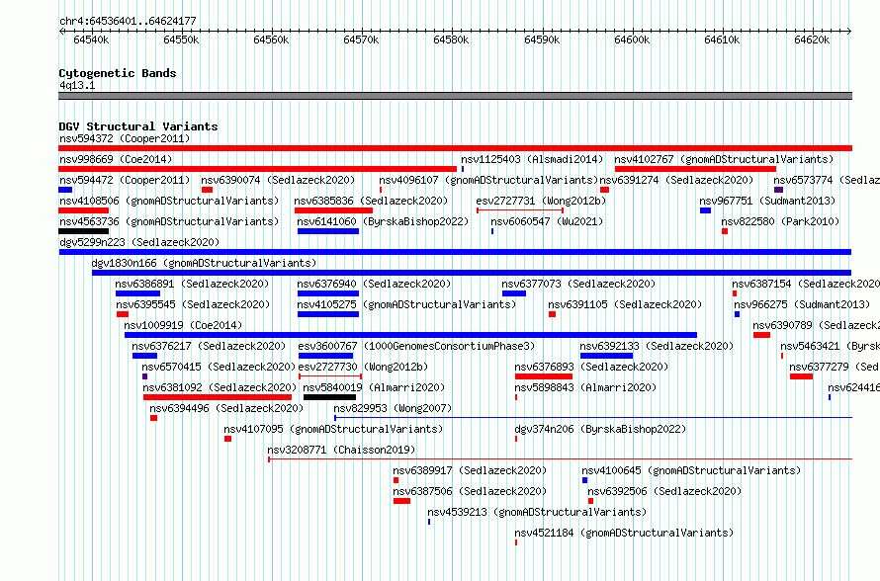The width and height of the screenshot is (880, 581).
Task: Open nsv6395545 (Sedlazeck2020) variant
Action: coord(193,304)
